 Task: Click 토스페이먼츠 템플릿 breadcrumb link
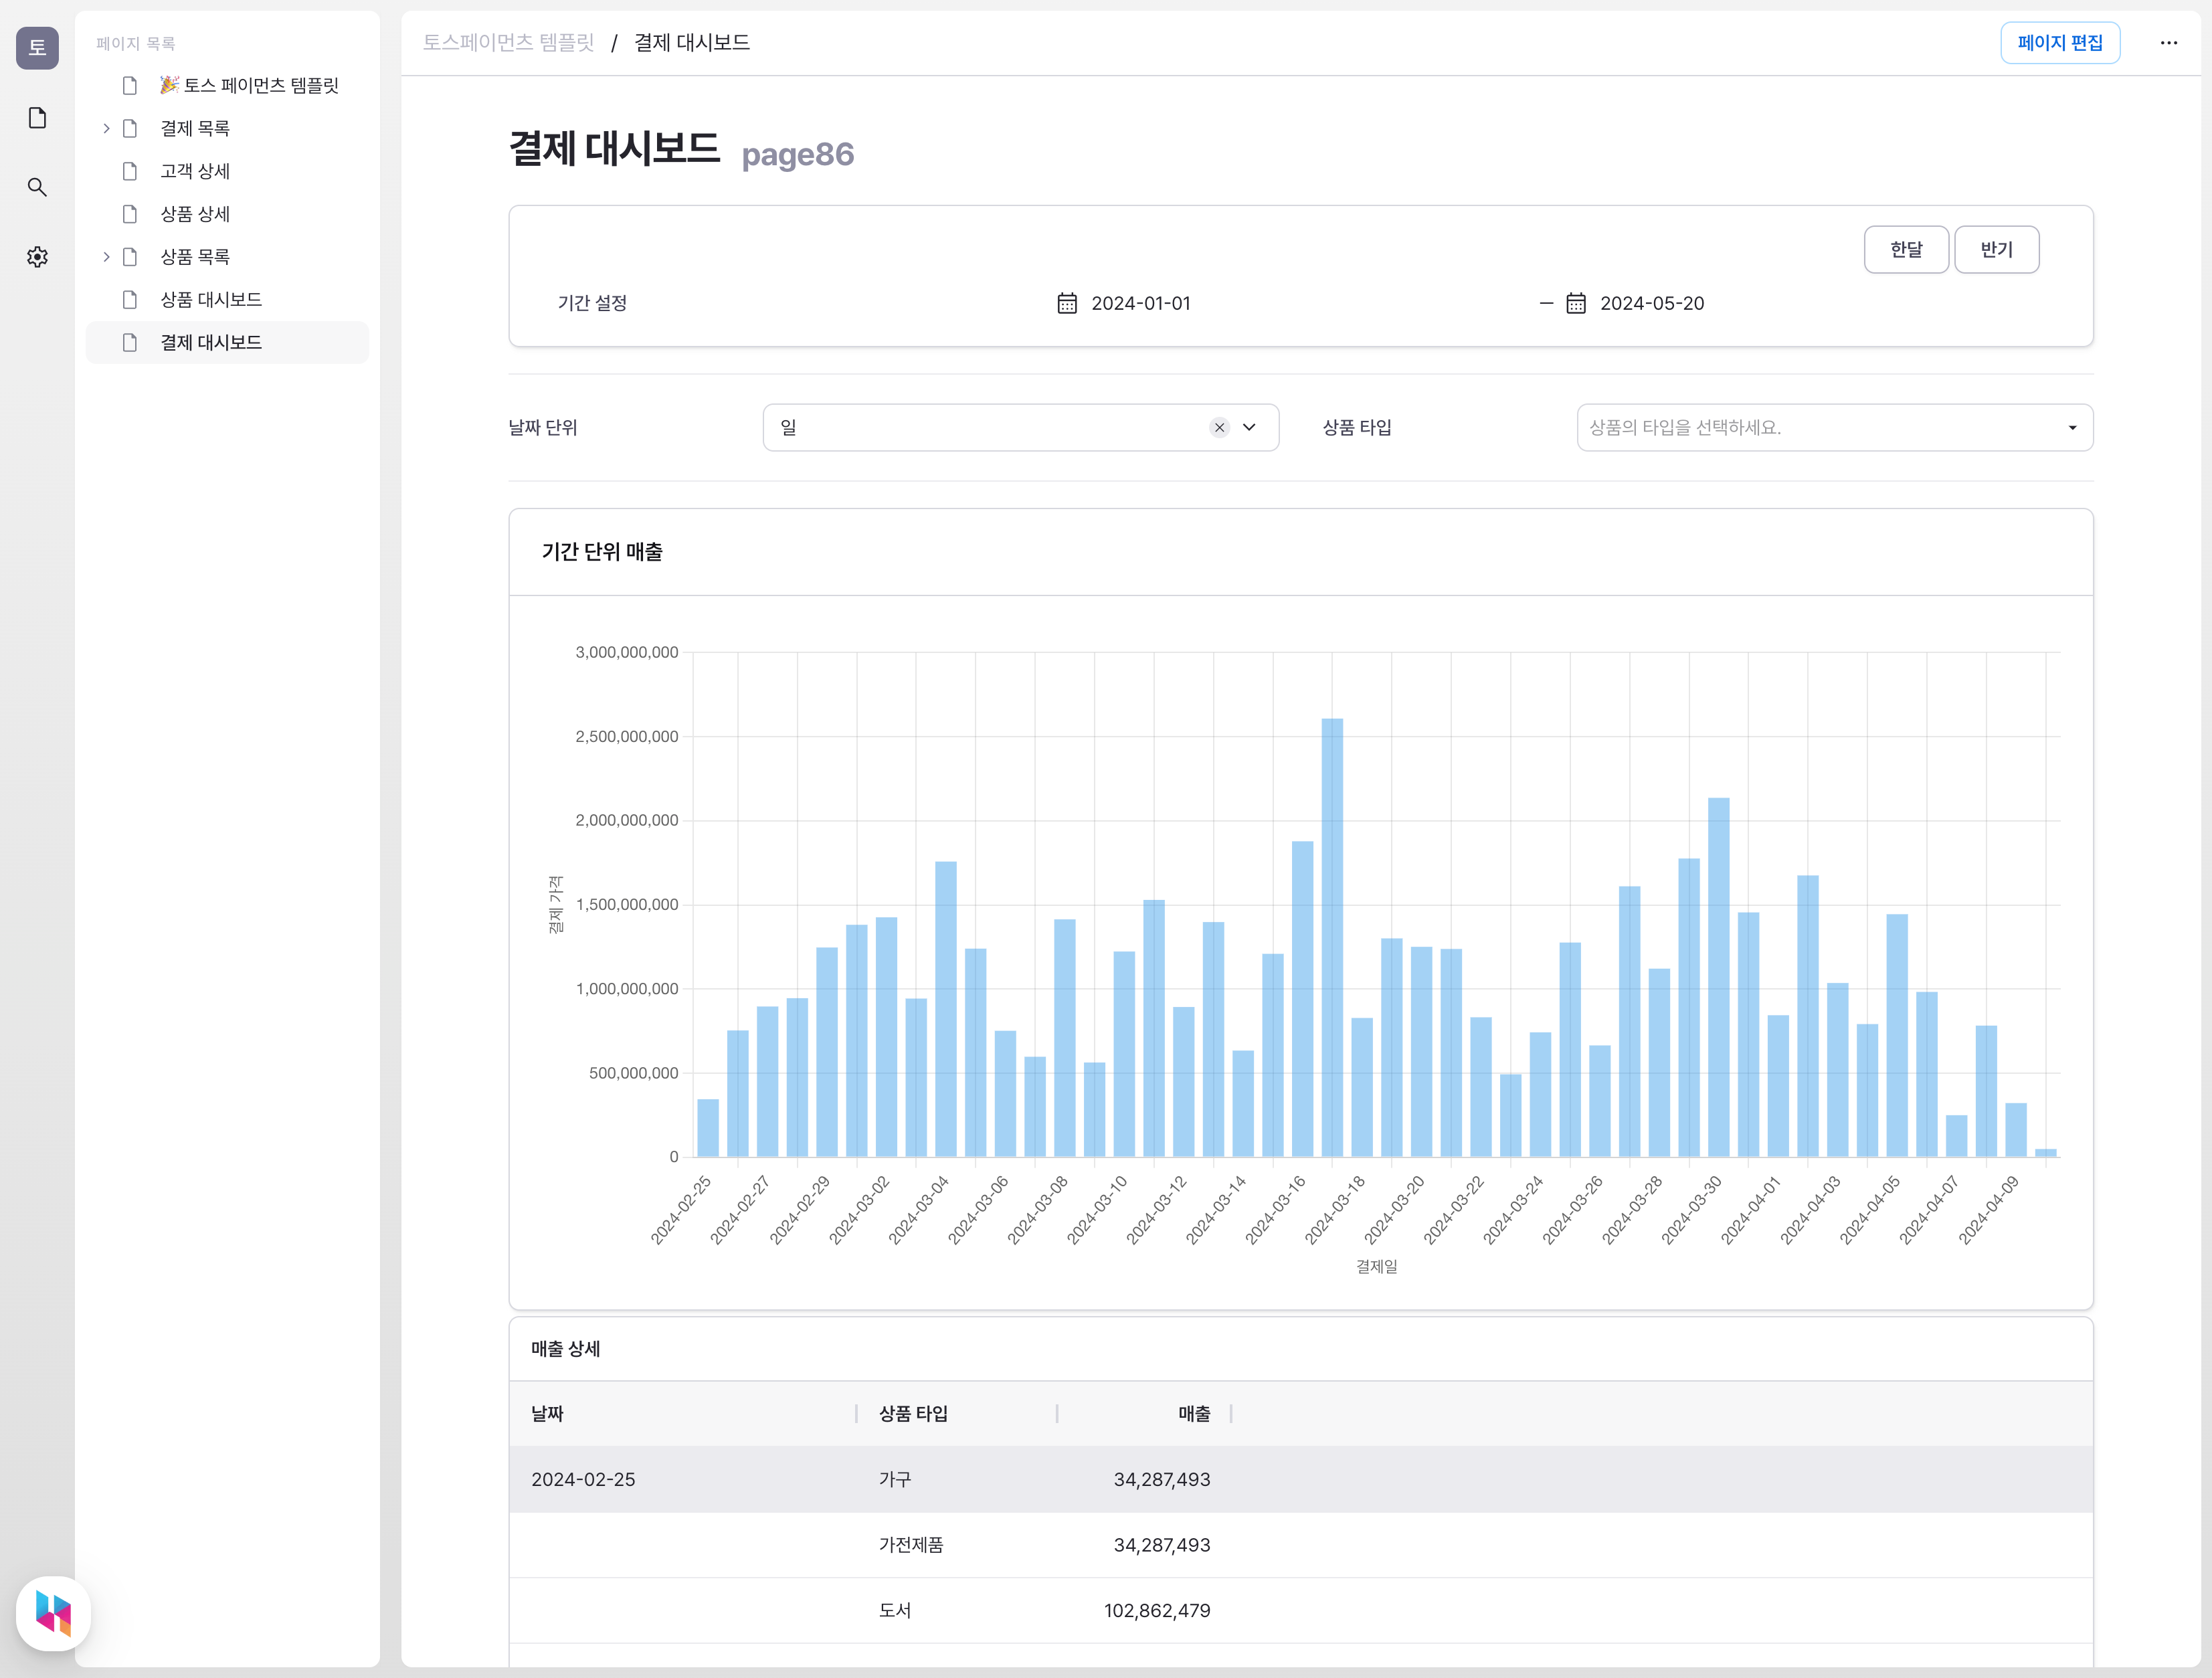click(508, 43)
